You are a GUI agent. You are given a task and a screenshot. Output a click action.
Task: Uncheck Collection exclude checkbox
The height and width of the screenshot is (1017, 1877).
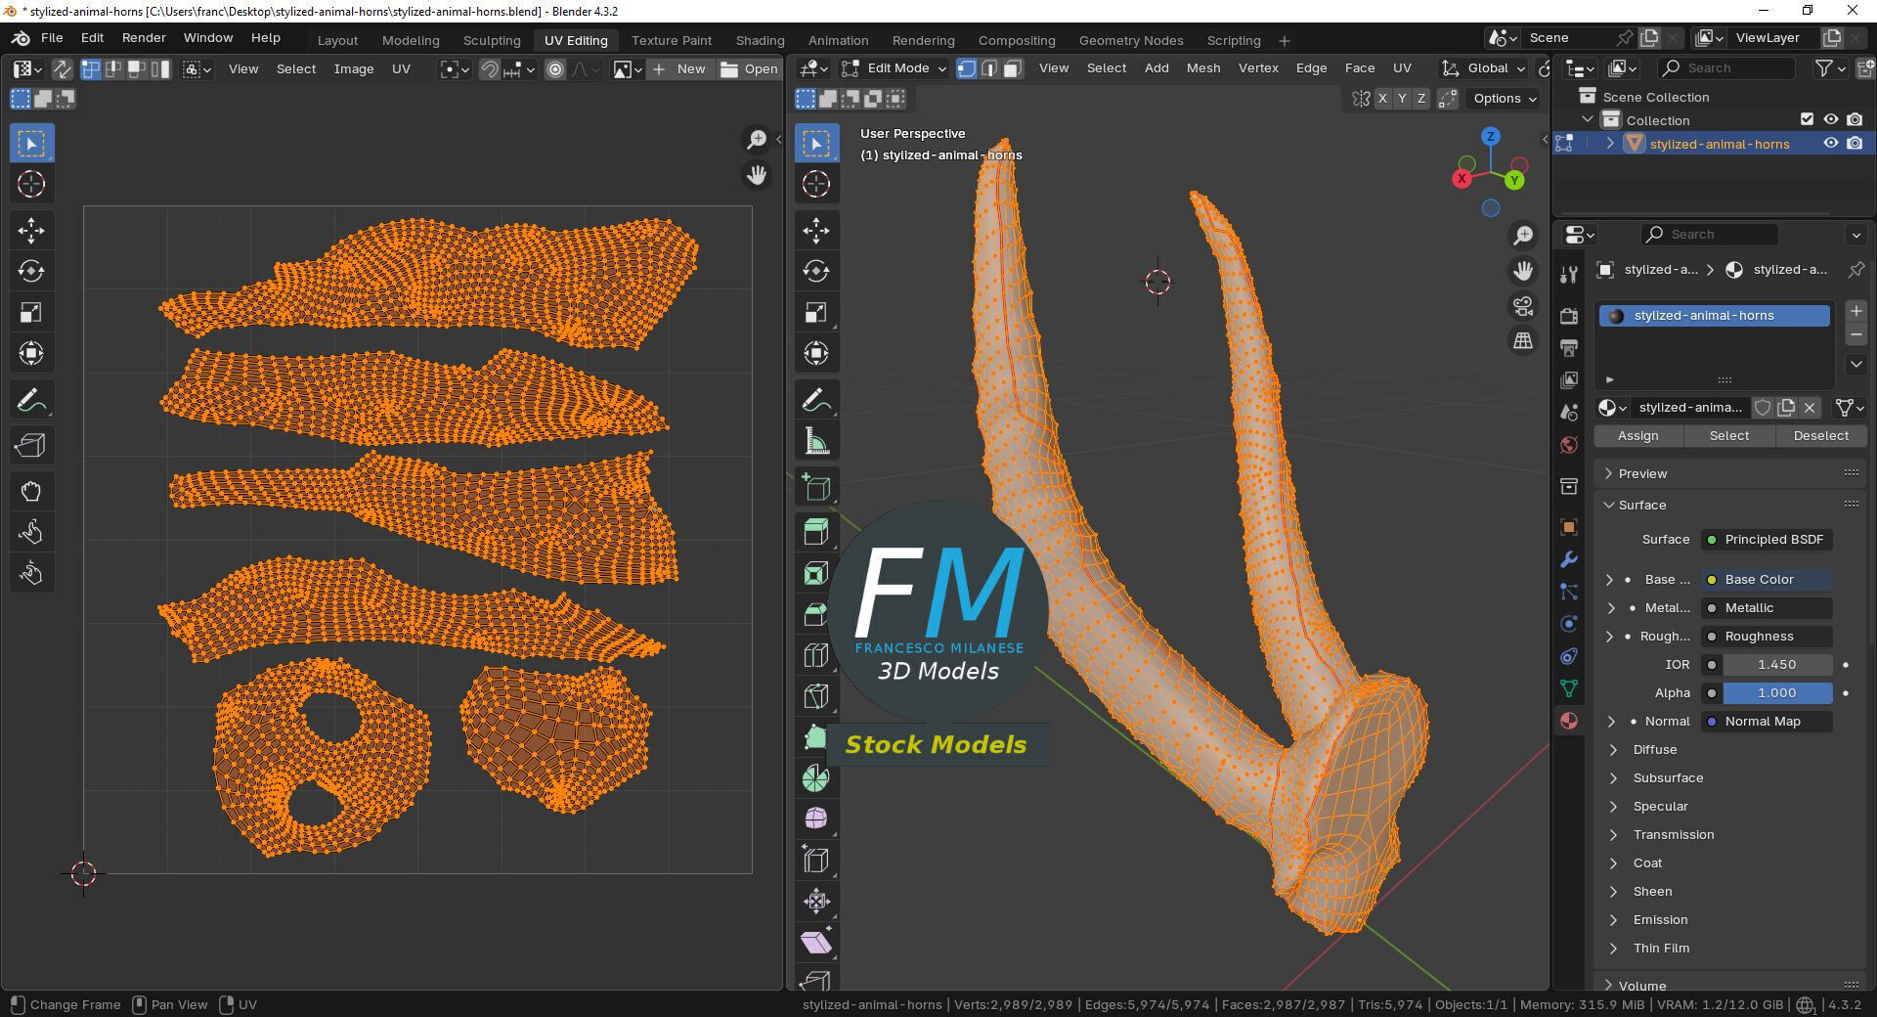(x=1807, y=119)
